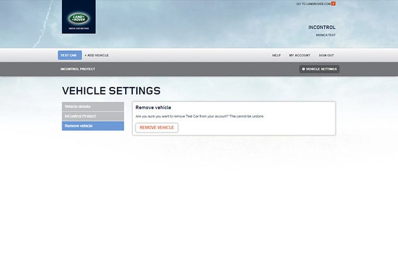Click the gear icon in Vehicle Settings button

pyautogui.click(x=303, y=69)
